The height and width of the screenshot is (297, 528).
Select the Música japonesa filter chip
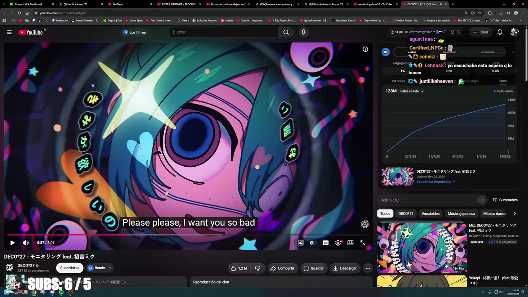tap(461, 214)
